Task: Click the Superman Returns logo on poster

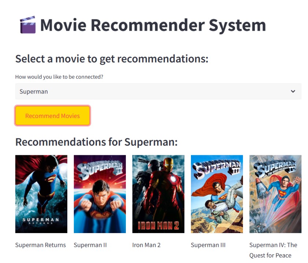Action: [x=41, y=221]
